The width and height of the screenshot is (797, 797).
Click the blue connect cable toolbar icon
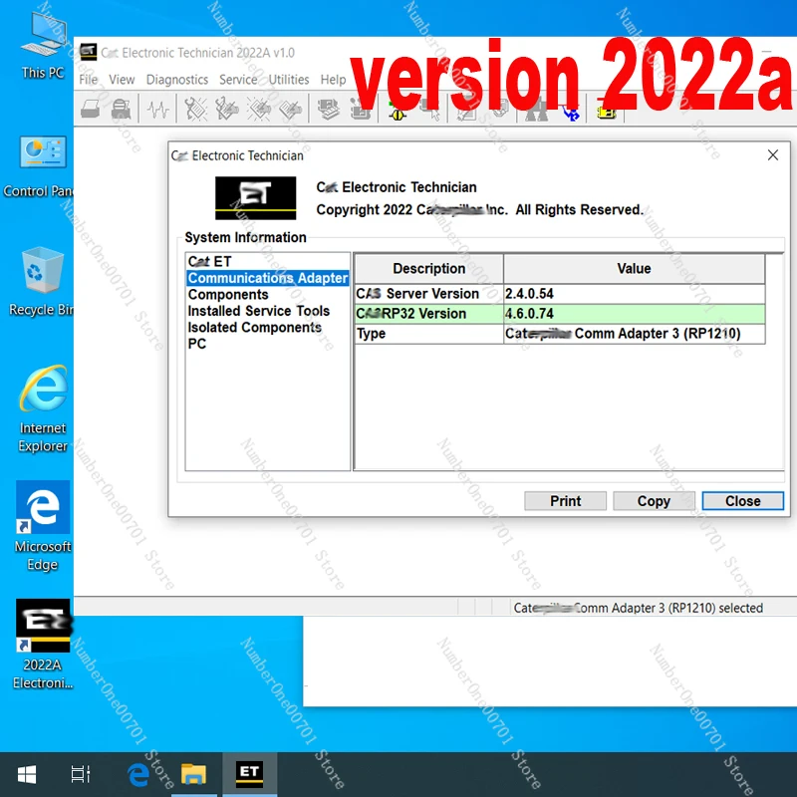pos(571,114)
